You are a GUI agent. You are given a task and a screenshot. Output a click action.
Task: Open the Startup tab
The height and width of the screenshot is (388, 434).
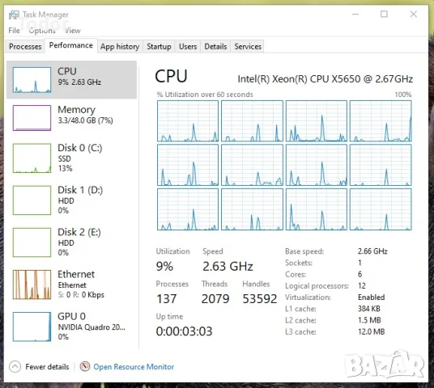coord(159,46)
